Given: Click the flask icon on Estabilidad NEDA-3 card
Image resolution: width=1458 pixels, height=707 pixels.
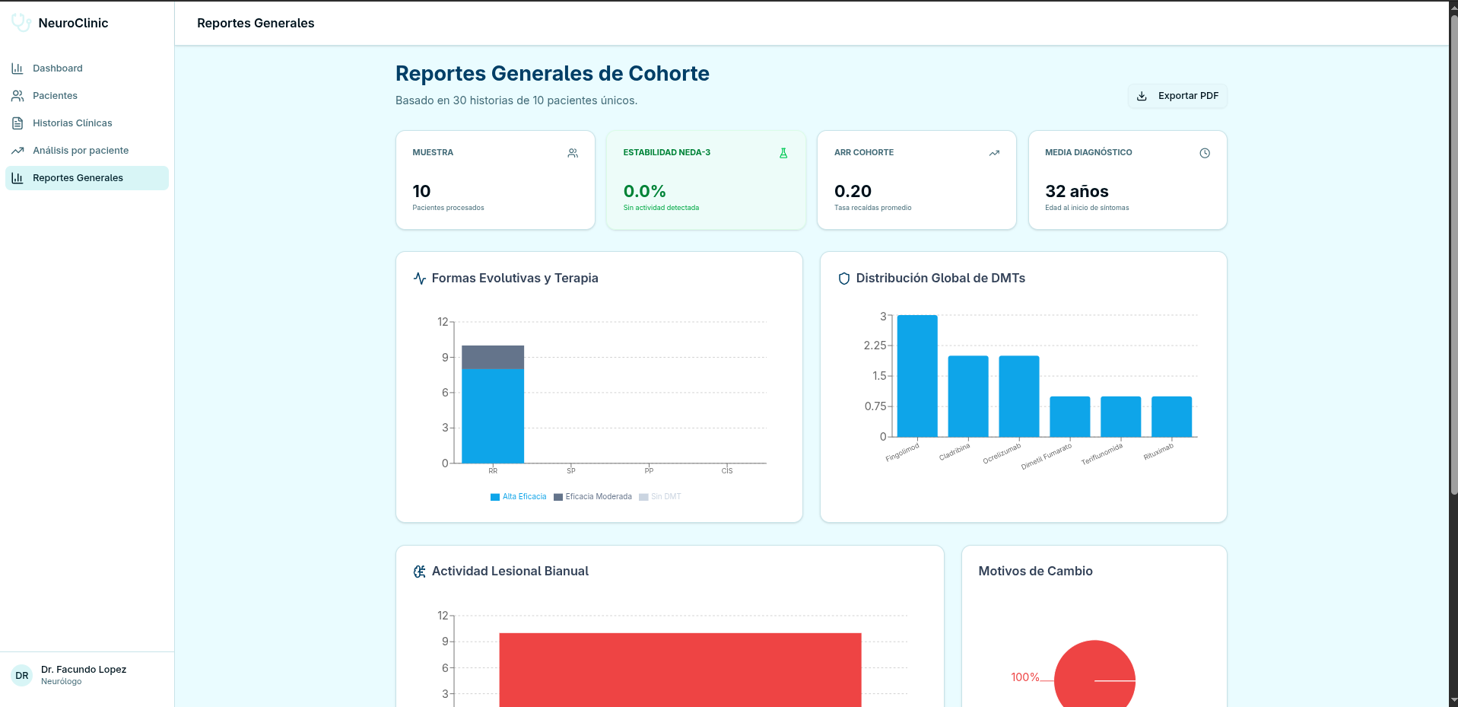Looking at the screenshot, I should pos(783,153).
